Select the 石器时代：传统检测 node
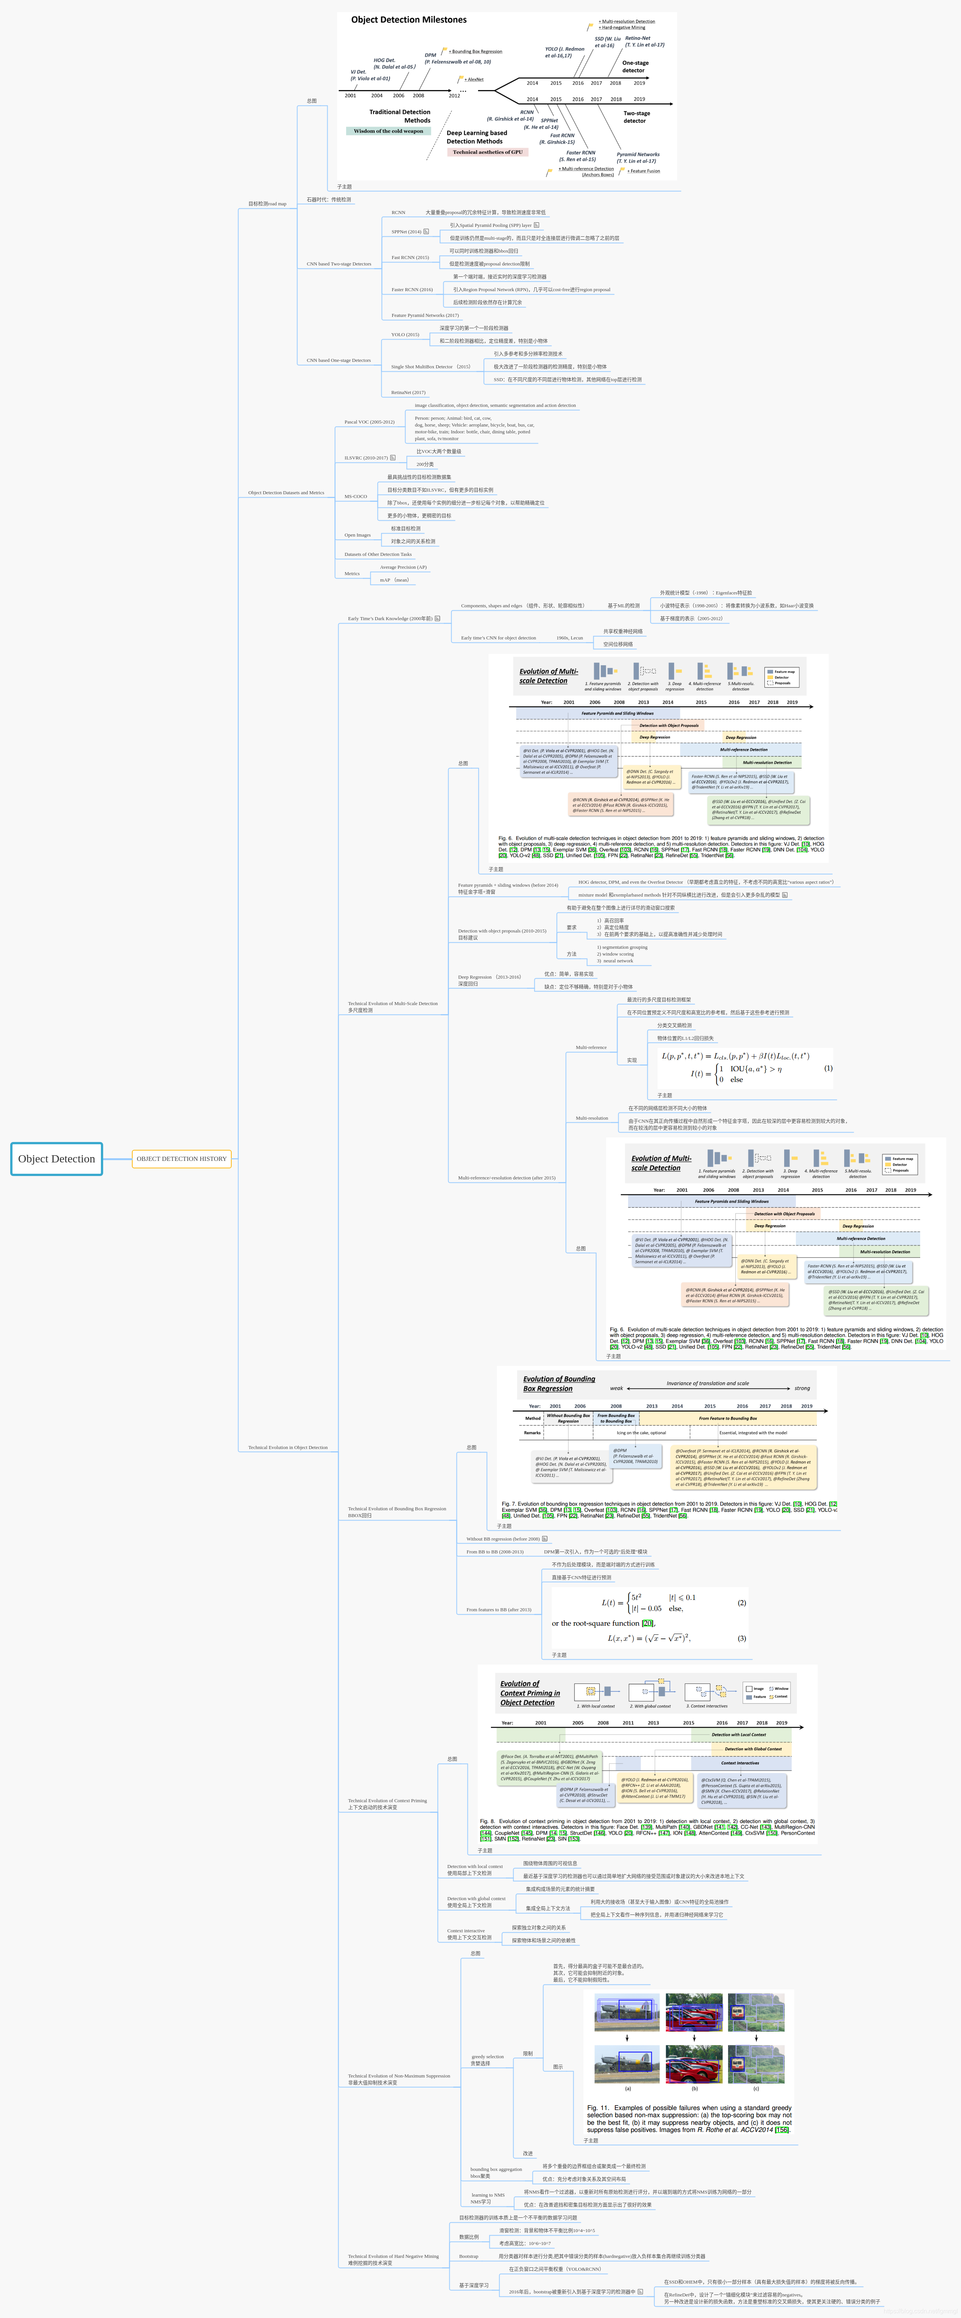The width and height of the screenshot is (961, 2318). pos(329,200)
